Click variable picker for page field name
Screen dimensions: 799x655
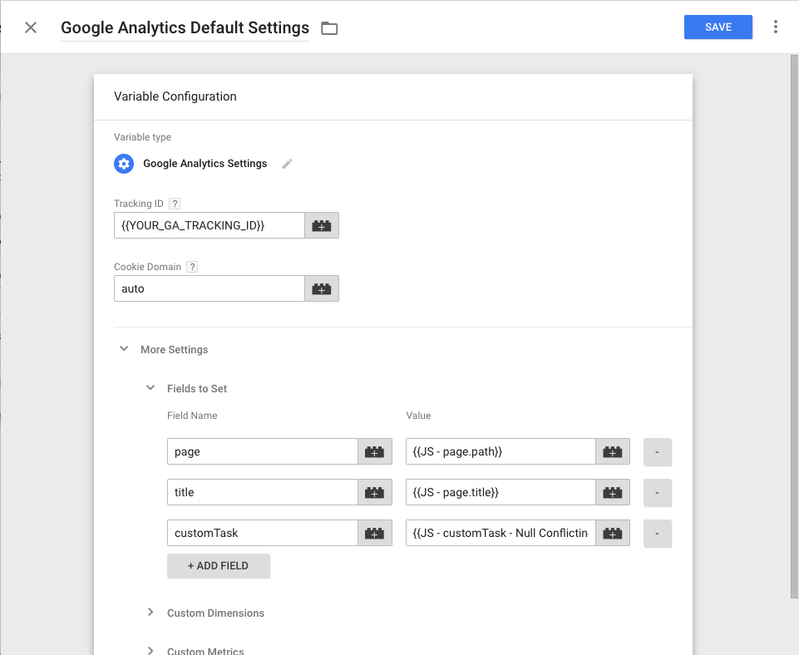375,451
